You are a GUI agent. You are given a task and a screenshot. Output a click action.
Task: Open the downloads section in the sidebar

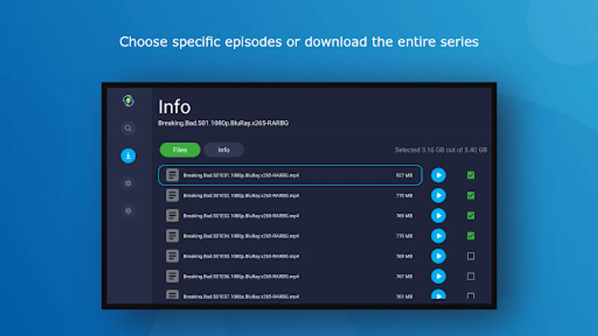(x=128, y=156)
